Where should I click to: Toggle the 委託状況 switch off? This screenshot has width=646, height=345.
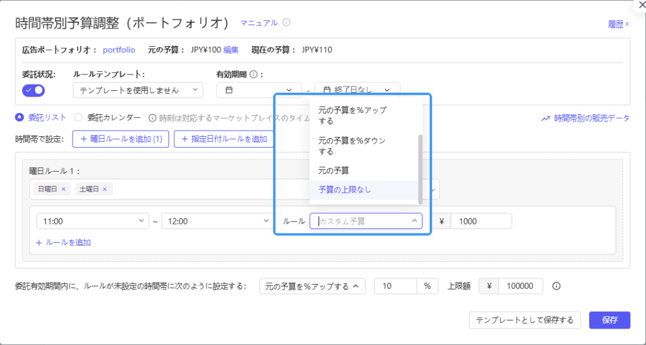[33, 90]
